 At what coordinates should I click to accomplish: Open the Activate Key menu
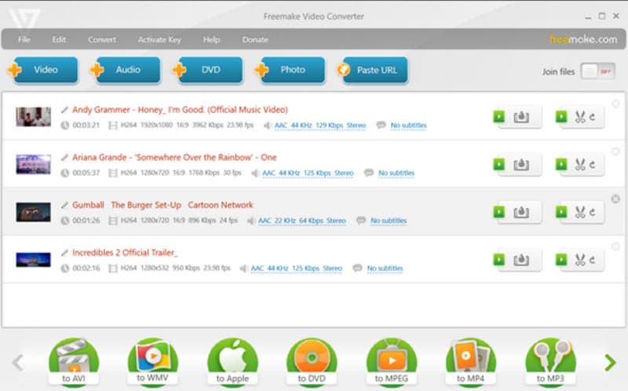pos(159,39)
